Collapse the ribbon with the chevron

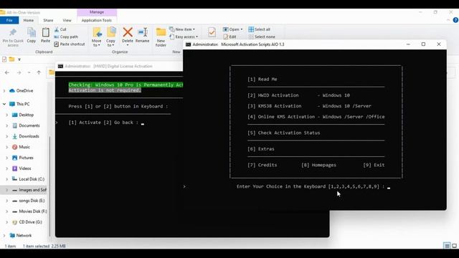(448, 20)
